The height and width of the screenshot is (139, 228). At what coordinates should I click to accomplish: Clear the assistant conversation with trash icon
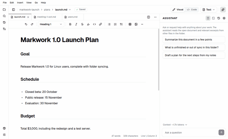point(208,18)
